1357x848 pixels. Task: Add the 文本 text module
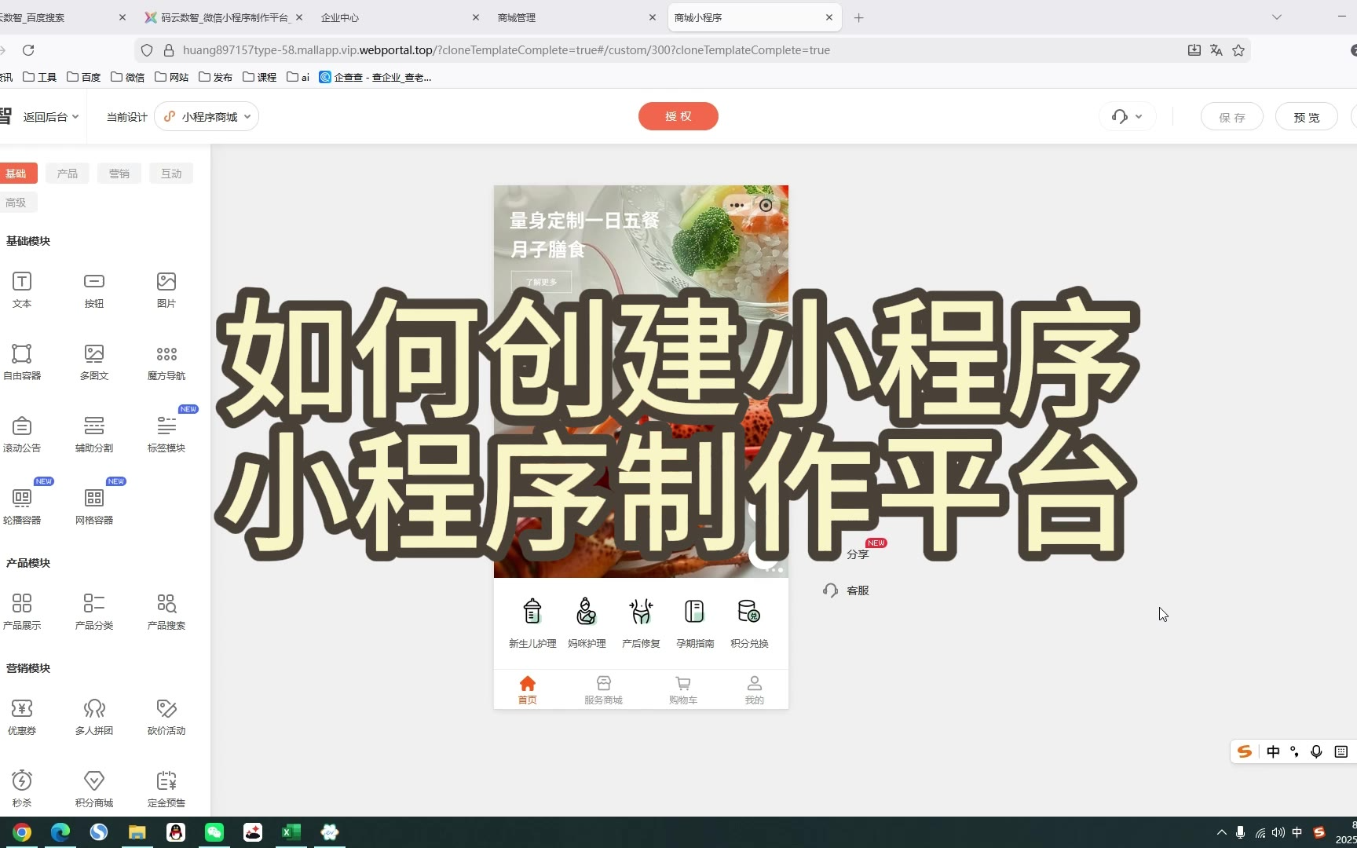coord(22,289)
